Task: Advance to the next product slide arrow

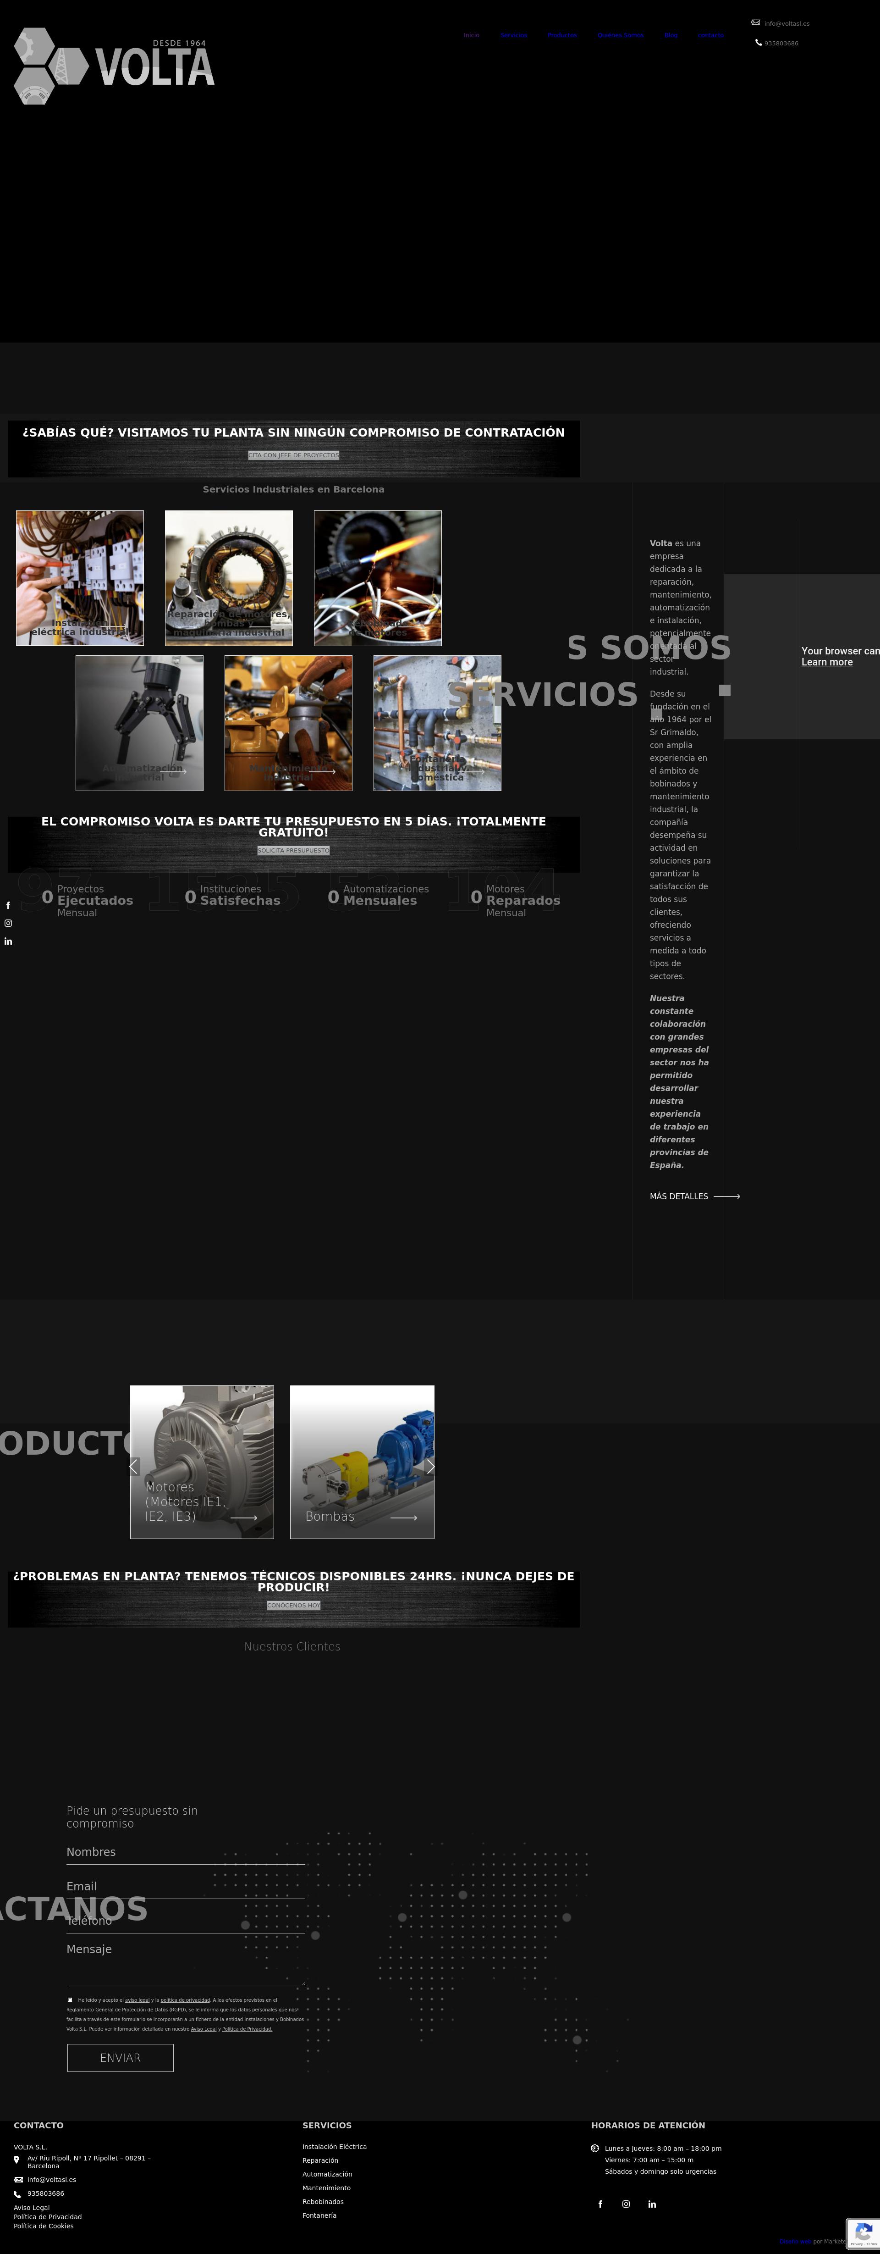Action: [x=429, y=1467]
